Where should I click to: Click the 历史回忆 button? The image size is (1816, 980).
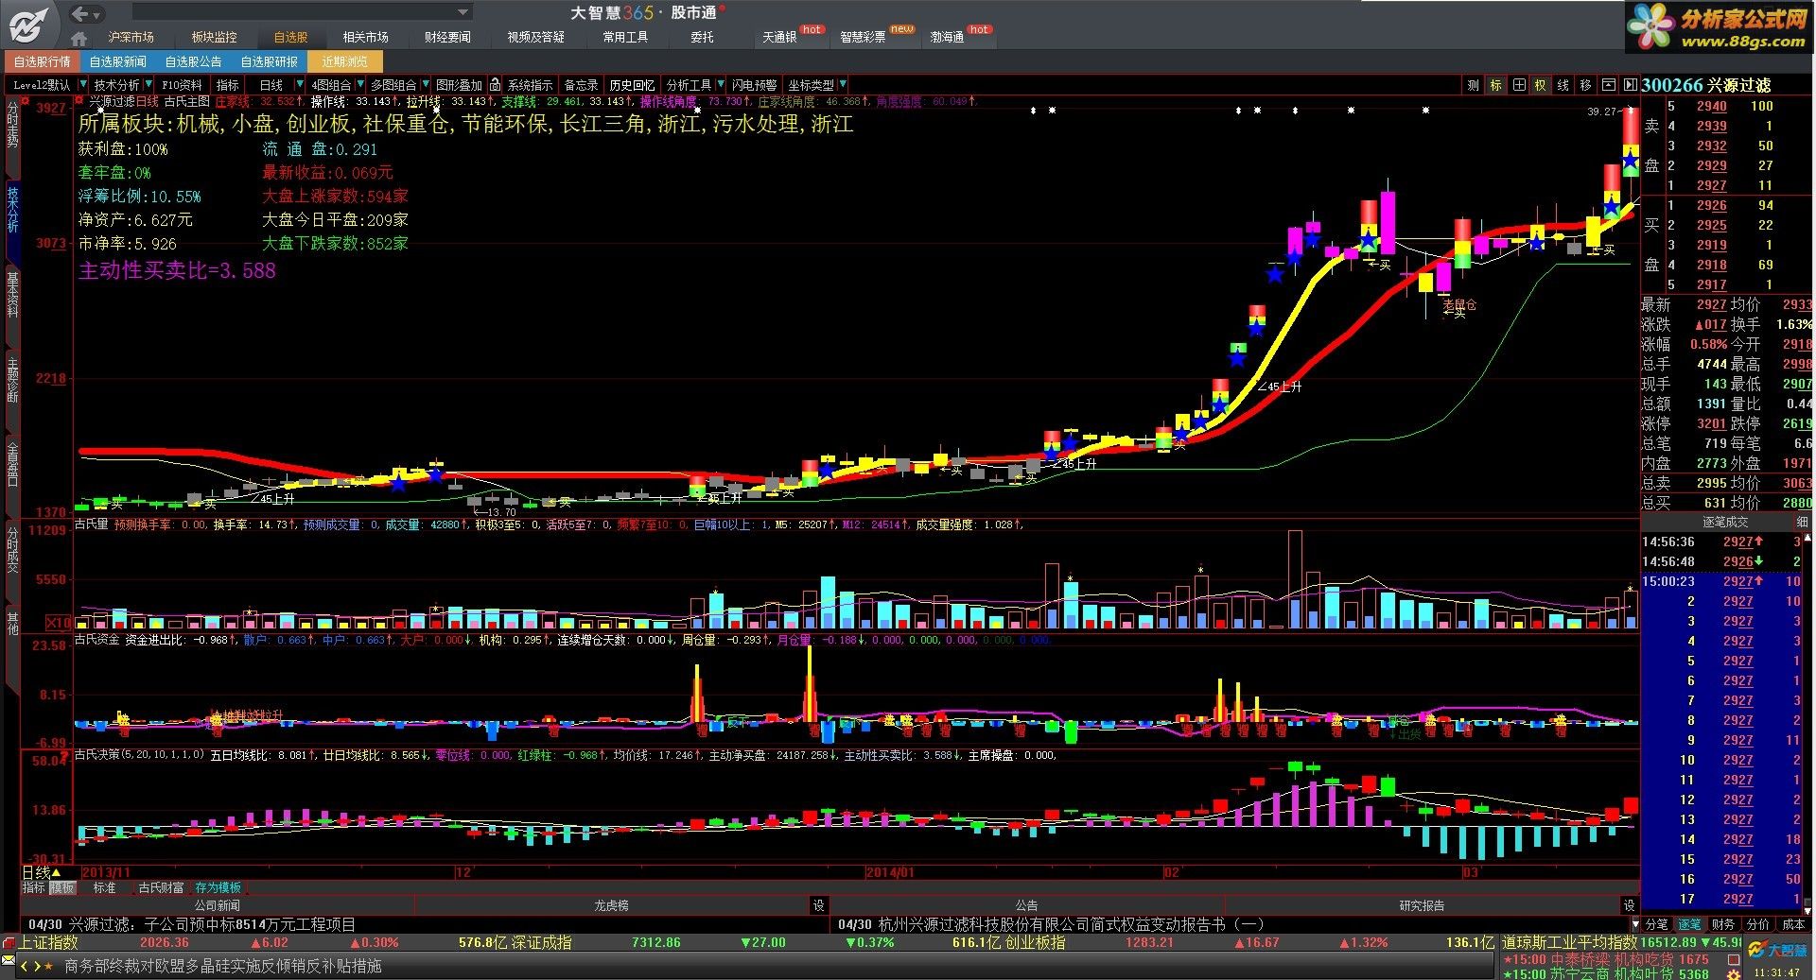[x=632, y=85]
